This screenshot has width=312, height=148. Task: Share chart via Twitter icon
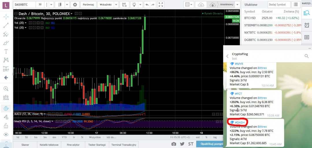(182, 144)
